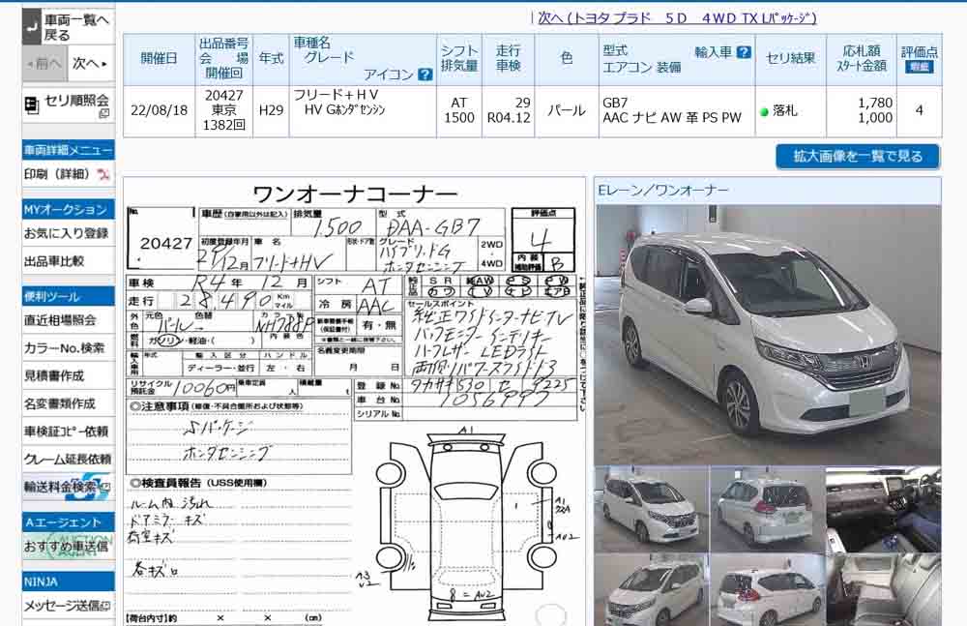
Task: Open first-row right thumbnail of dashboard interior
Action: (883, 510)
